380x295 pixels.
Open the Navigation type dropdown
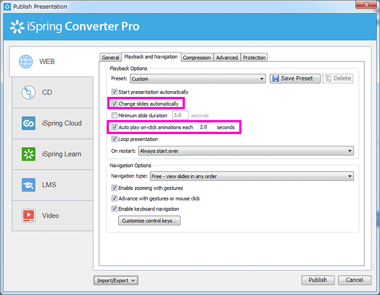pyautogui.click(x=252, y=176)
